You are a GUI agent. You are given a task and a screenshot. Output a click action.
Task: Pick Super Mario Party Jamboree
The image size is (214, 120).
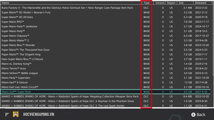tap(105, 26)
